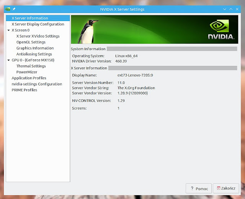Click the Linux-x86_64 operating system value

point(126,56)
